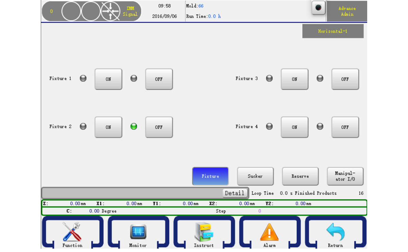The height and width of the screenshot is (252, 408).
Task: Open the Advance Admin user level box
Action: coord(347,12)
